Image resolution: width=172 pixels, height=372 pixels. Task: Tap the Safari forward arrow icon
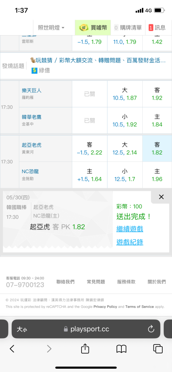click(x=49, y=349)
